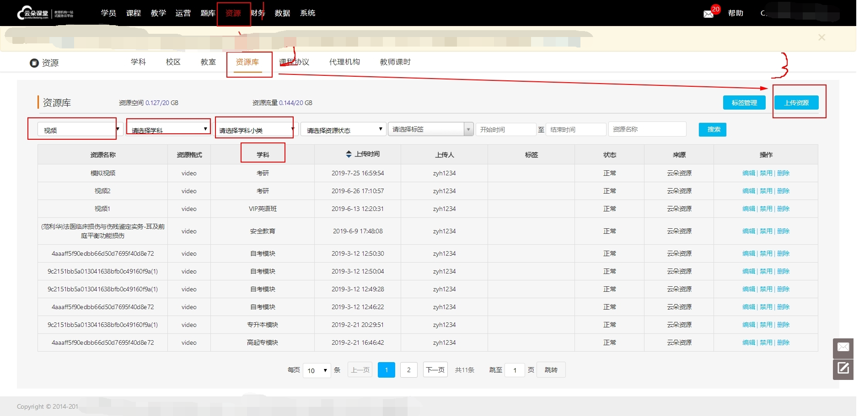The image size is (859, 416).
Task: Click the 标签管理 button
Action: pyautogui.click(x=744, y=103)
